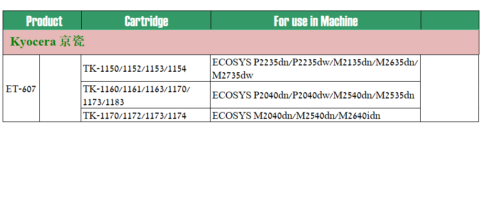Select the ECOSYS P2040dn machine cell

[x=315, y=95]
